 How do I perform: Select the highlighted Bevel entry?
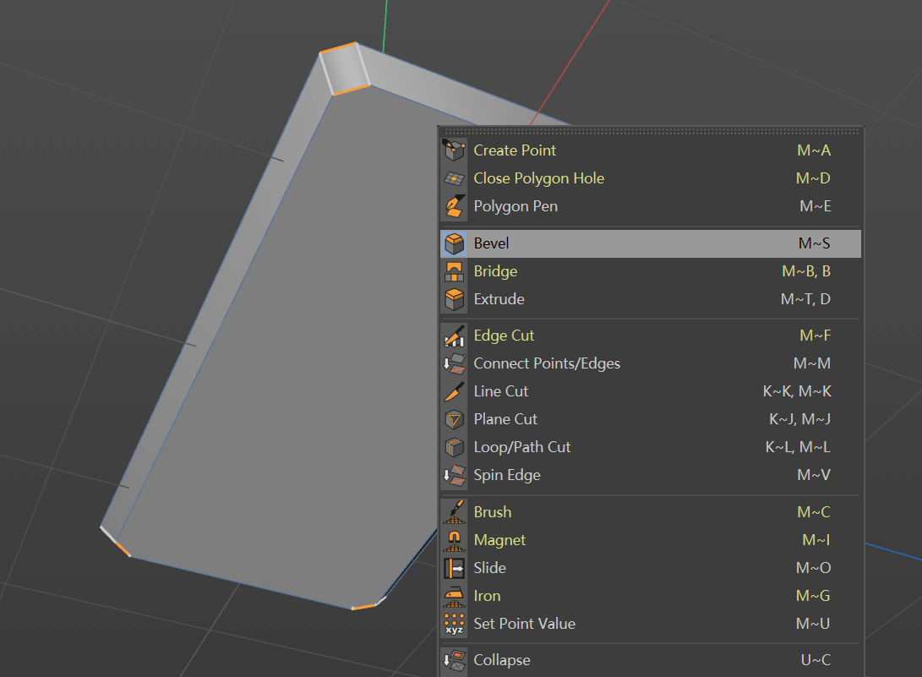pyautogui.click(x=651, y=243)
